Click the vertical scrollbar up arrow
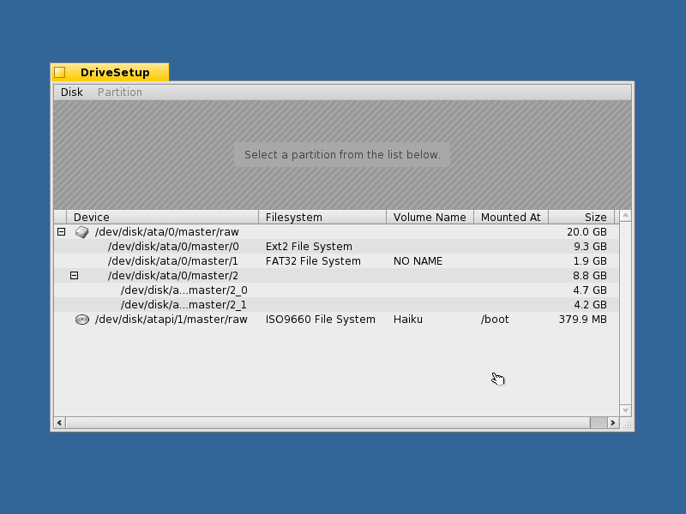 (626, 216)
